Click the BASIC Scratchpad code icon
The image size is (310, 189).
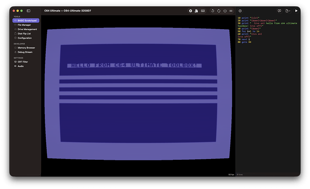(x=15, y=21)
